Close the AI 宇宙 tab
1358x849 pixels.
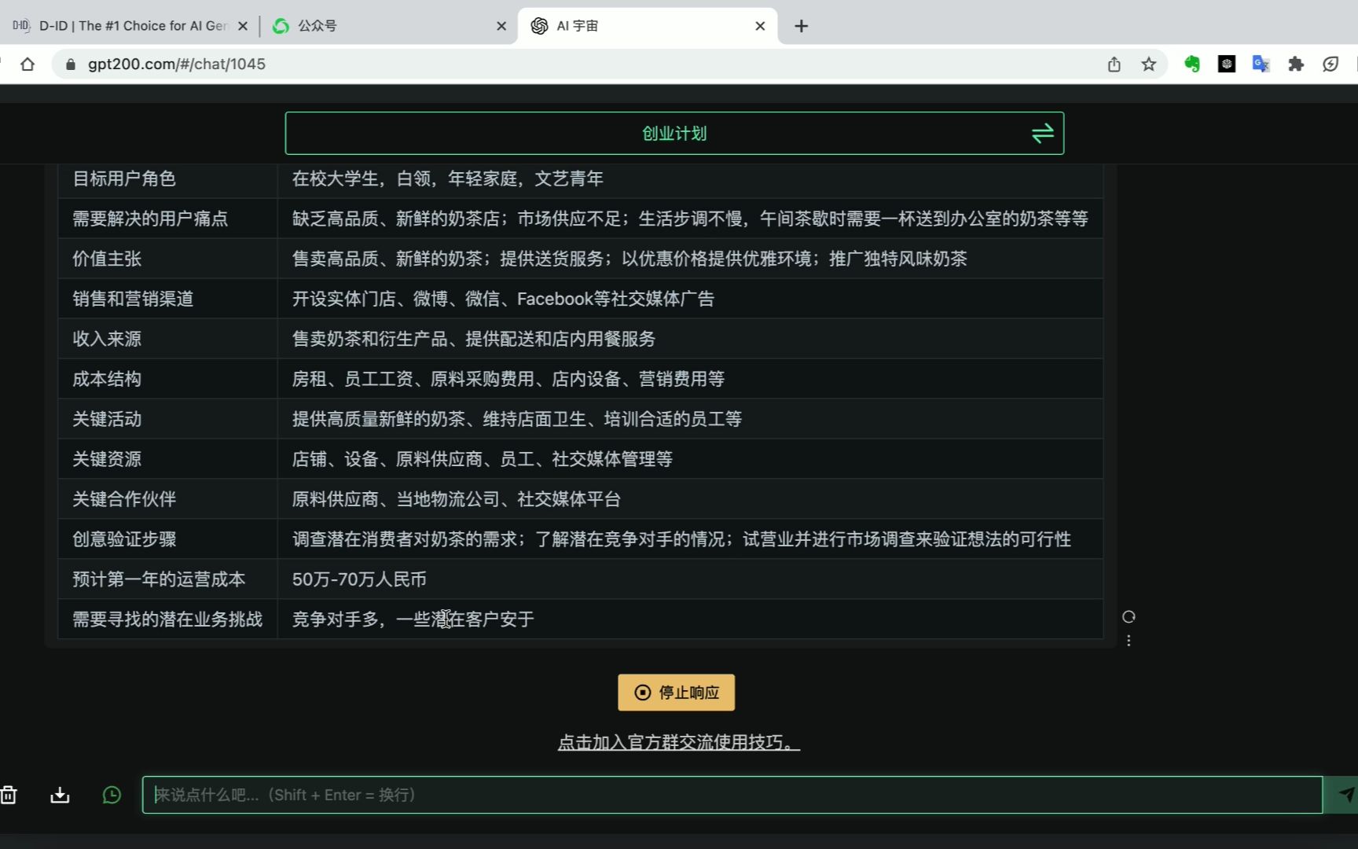point(760,26)
